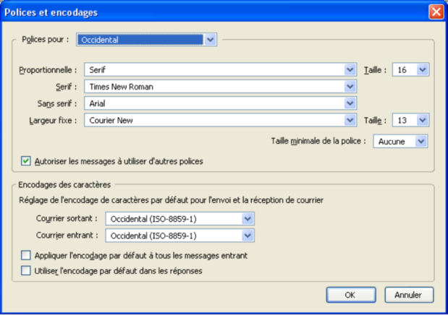Enable 'Appliquer l'encodage par défaut' checkbox
Screen dimensions: 448x315
[x=27, y=255]
